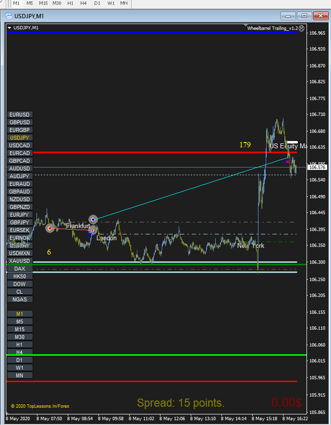The image size is (331, 425).
Task: Click the Wheelbarrel Trailing expert advisor face icon
Action: [302, 28]
